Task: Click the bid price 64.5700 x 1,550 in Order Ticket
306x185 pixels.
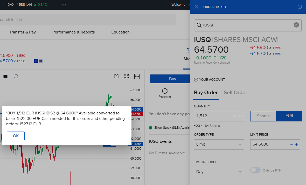Action: pos(266,53)
